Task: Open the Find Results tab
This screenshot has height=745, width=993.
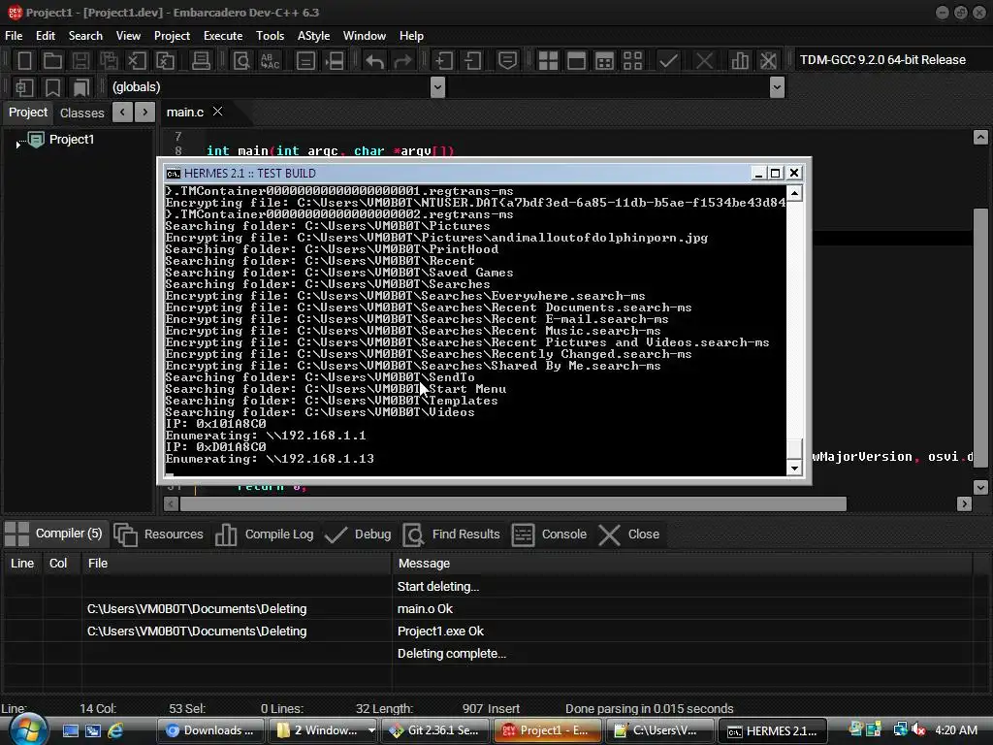Action: [x=452, y=534]
